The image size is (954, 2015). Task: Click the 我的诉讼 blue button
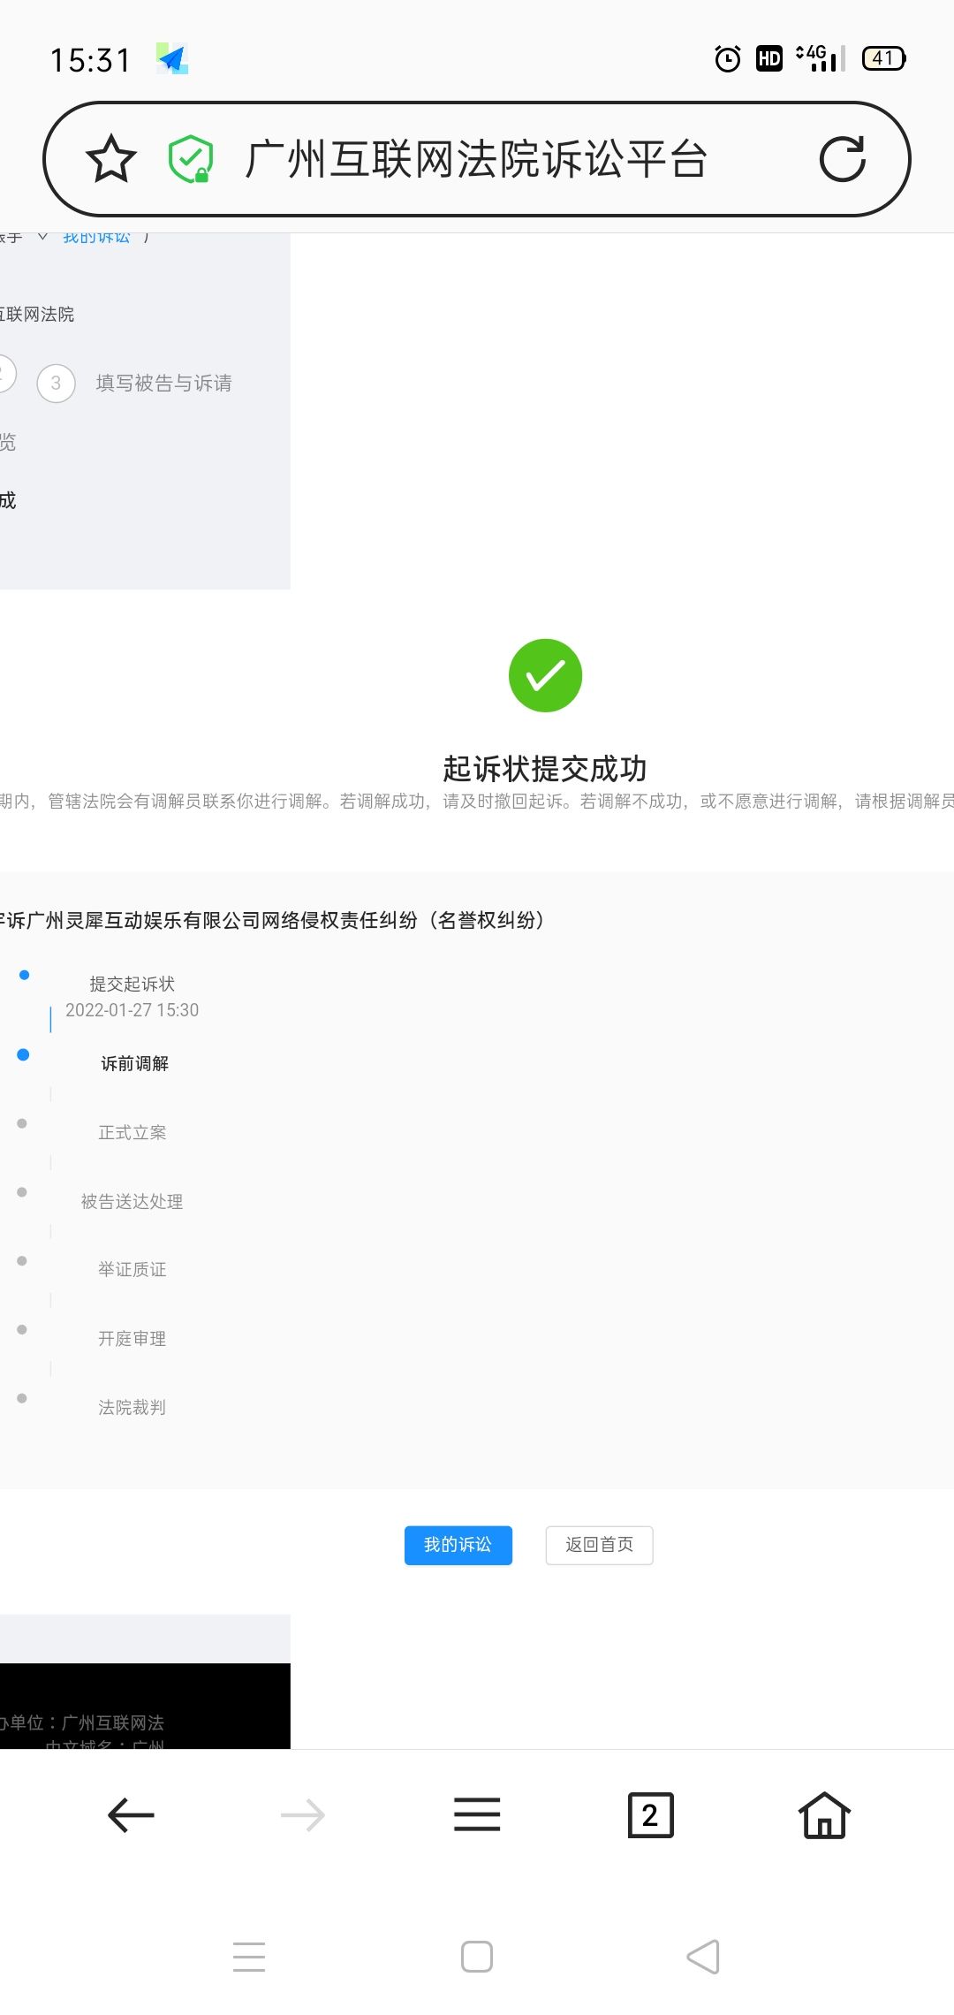tap(458, 1545)
